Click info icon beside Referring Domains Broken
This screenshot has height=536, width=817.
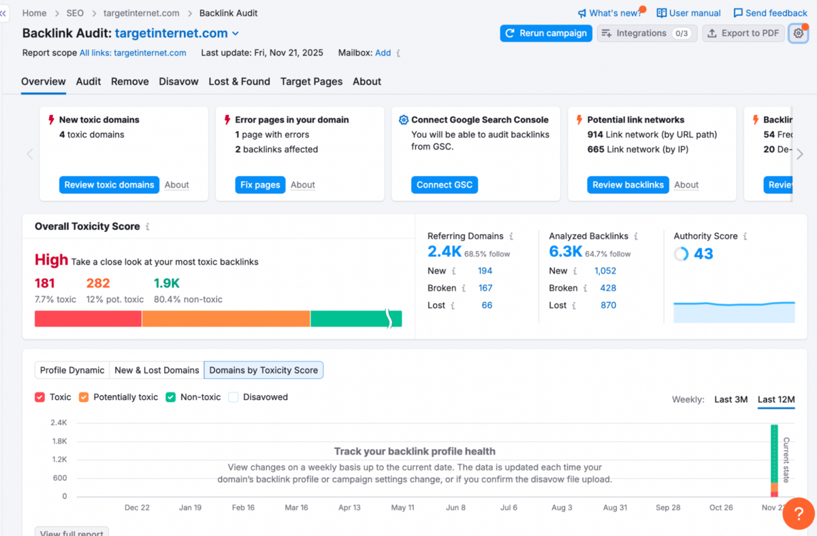point(464,288)
